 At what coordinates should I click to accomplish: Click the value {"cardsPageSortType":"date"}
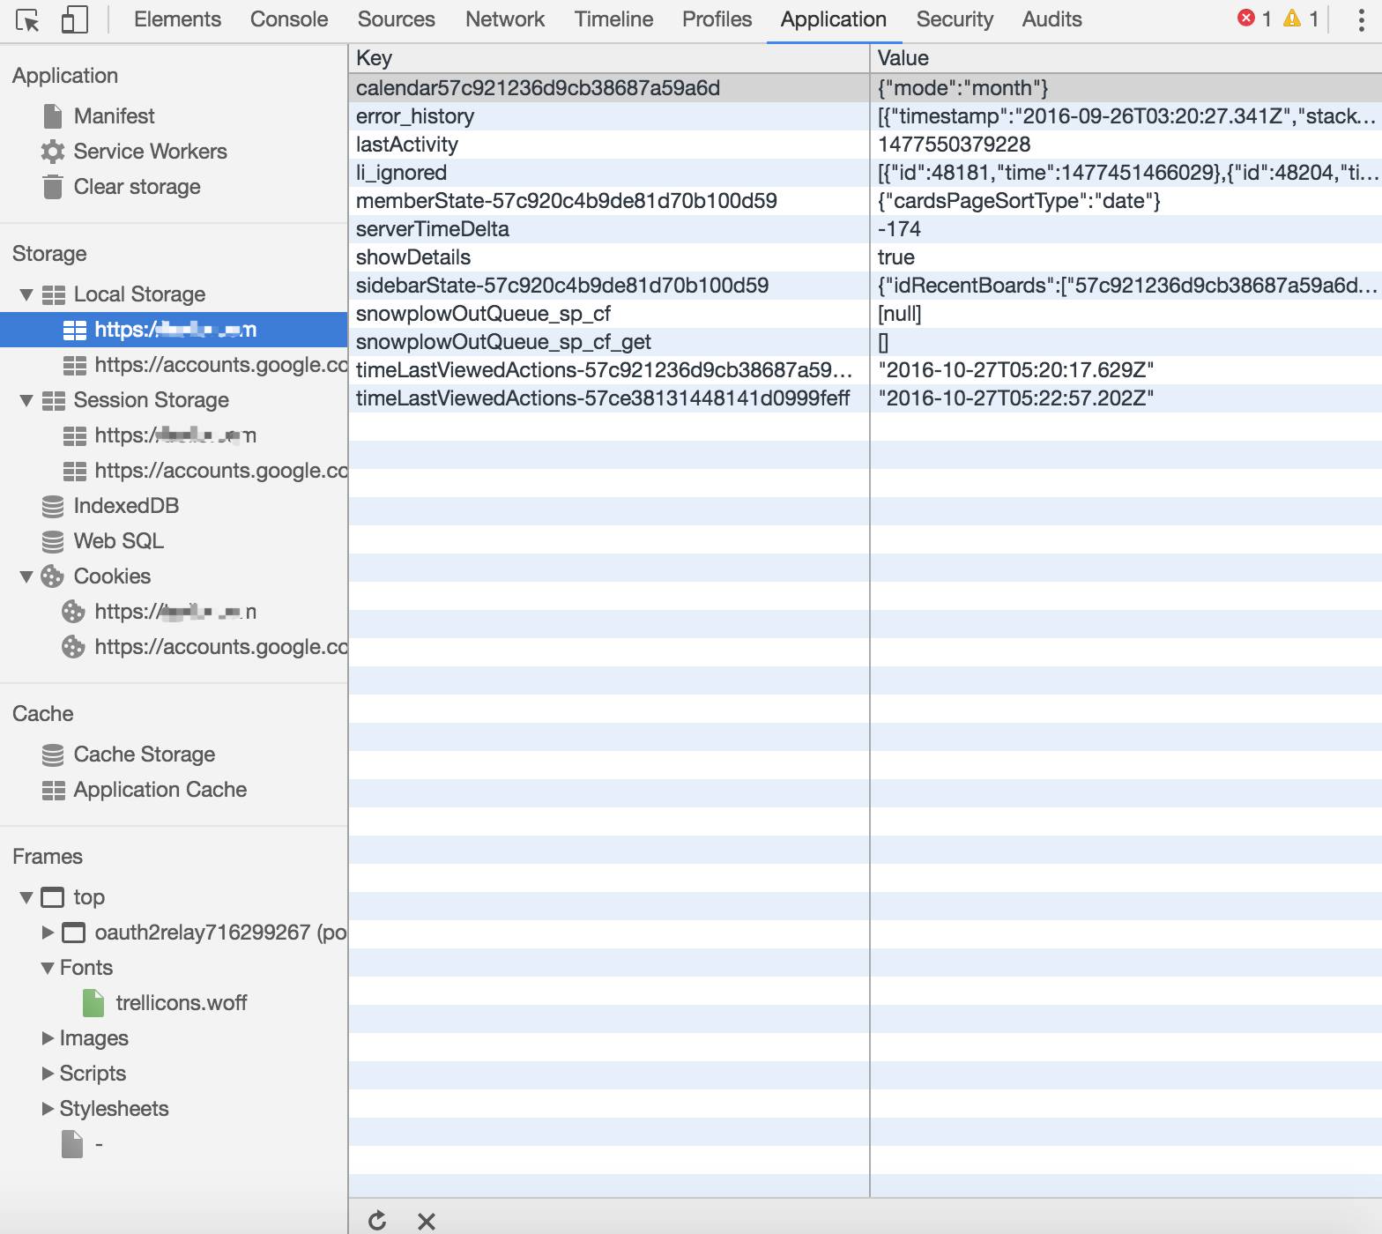[1020, 201]
